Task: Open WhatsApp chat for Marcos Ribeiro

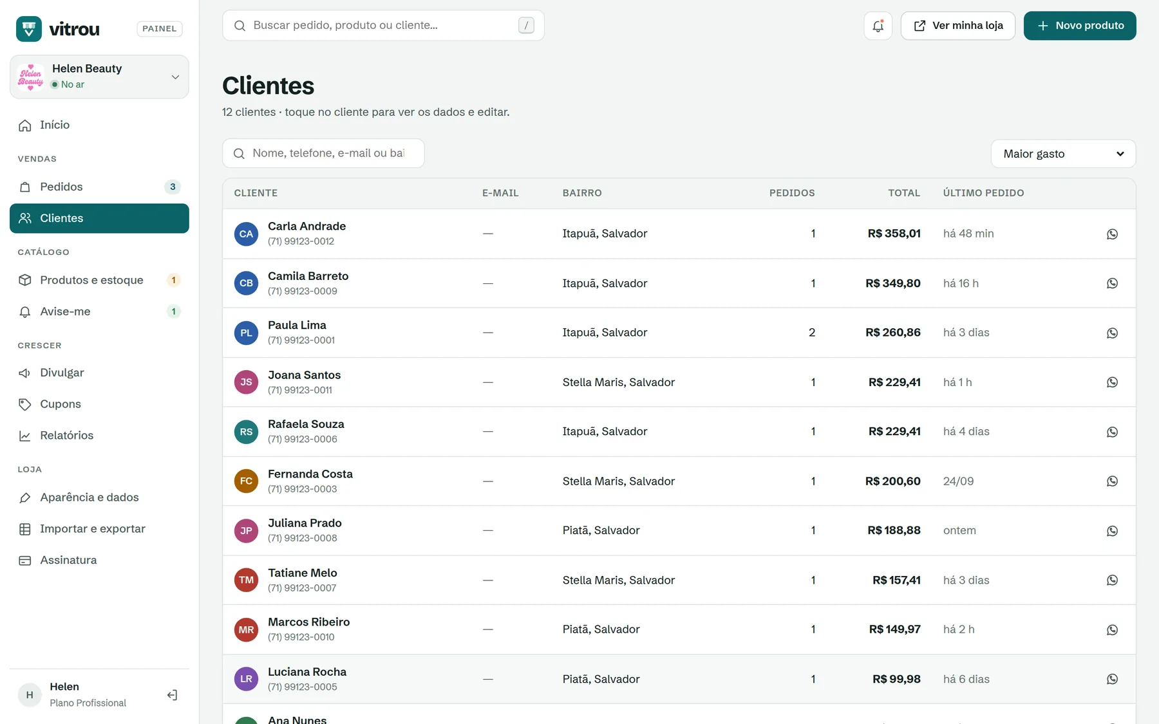Action: [1112, 630]
